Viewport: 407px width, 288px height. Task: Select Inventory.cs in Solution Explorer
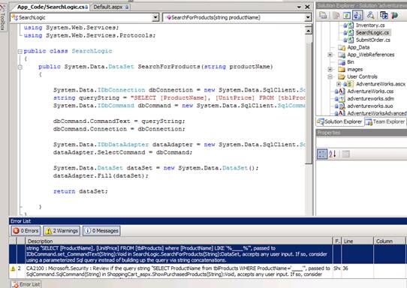[x=370, y=25]
